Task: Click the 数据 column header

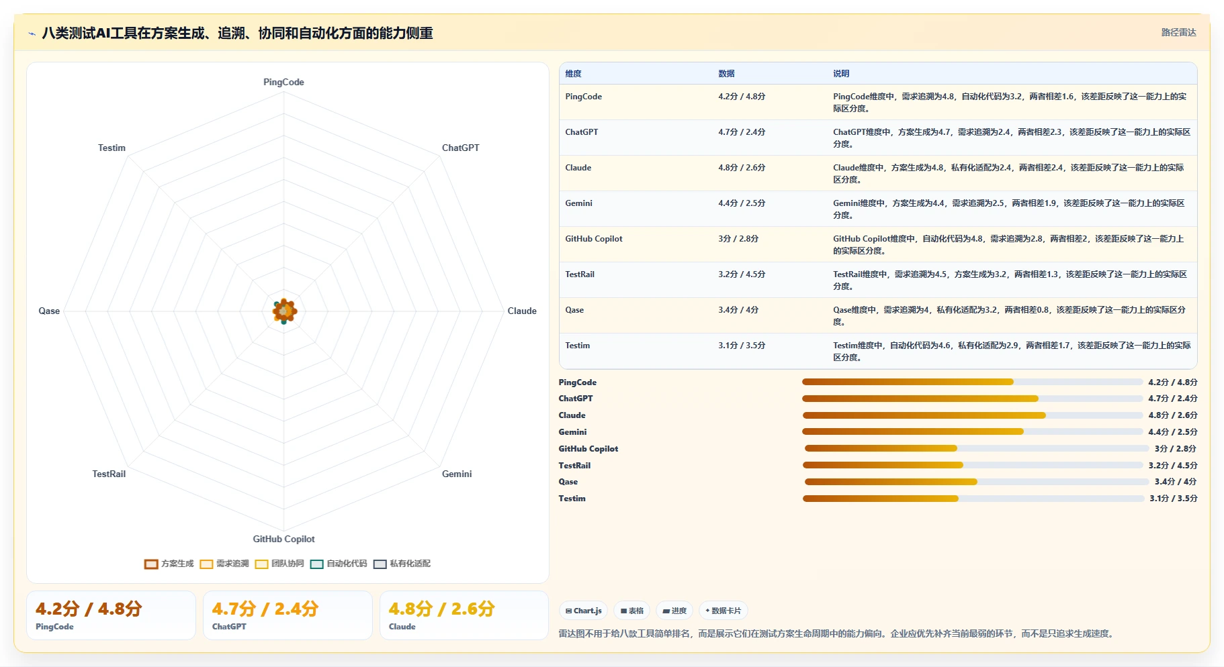Action: point(726,74)
